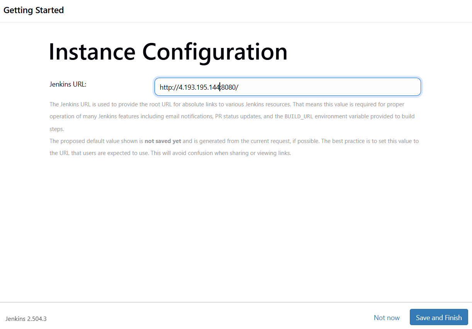Viewport: 472px width, 329px height.
Task: Click the Jenkins 2.504.3 version text
Action: pyautogui.click(x=26, y=319)
